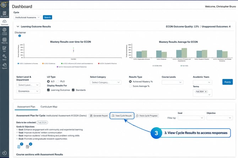Click the Apply button

coord(227,82)
